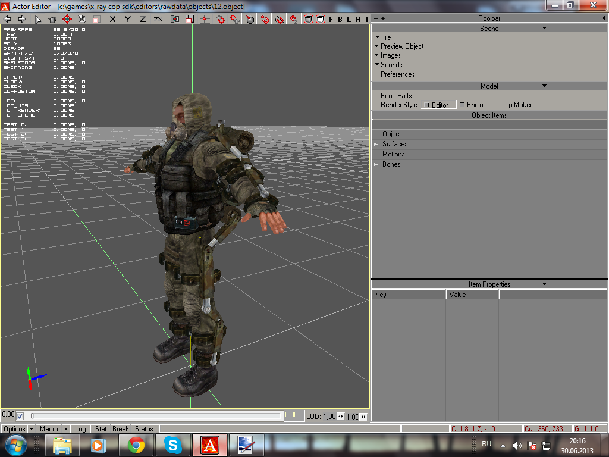Choose the Add (teapot) tool
609x457 pixels.
52,19
